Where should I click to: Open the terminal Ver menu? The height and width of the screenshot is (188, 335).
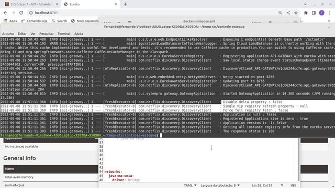33,33
